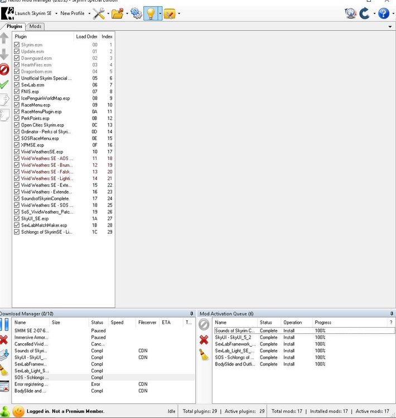Select Error registering download row

104,384
